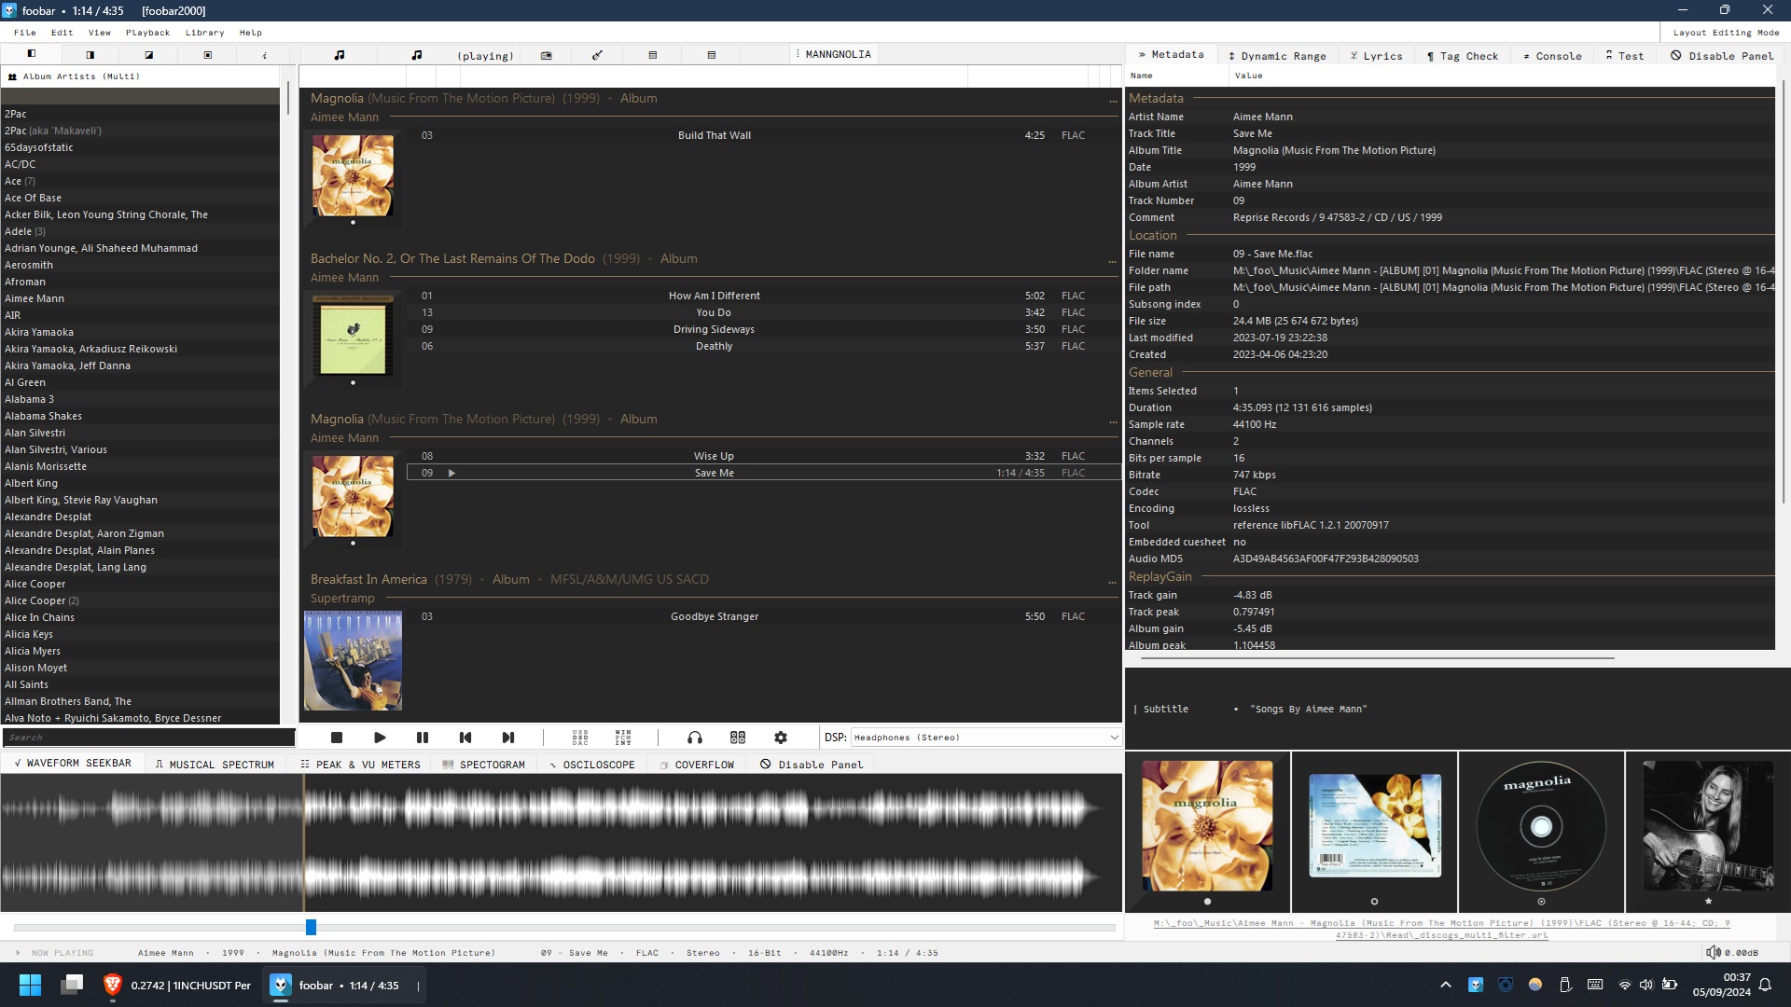The width and height of the screenshot is (1791, 1007).
Task: Select artist Aimee Mann in the list
Action: pyautogui.click(x=140, y=298)
